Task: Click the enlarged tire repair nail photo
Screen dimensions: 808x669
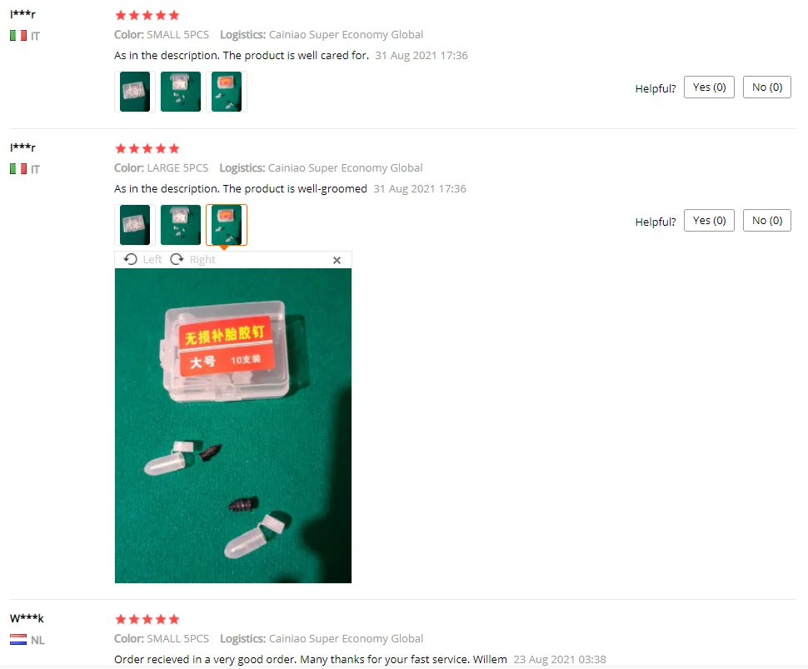Action: tap(233, 426)
